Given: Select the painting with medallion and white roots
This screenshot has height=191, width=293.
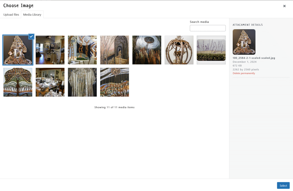Looking at the screenshot, I should [x=114, y=82].
